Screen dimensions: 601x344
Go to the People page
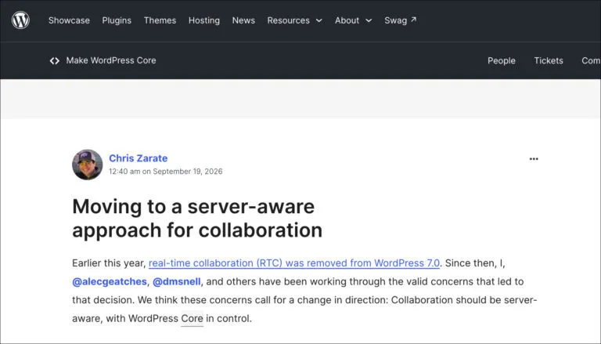(x=502, y=60)
